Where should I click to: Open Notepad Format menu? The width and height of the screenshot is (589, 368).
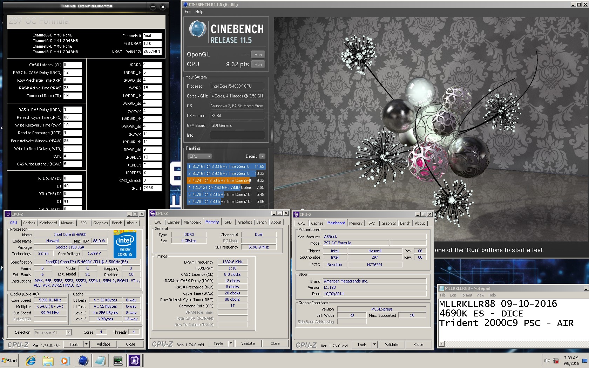466,295
